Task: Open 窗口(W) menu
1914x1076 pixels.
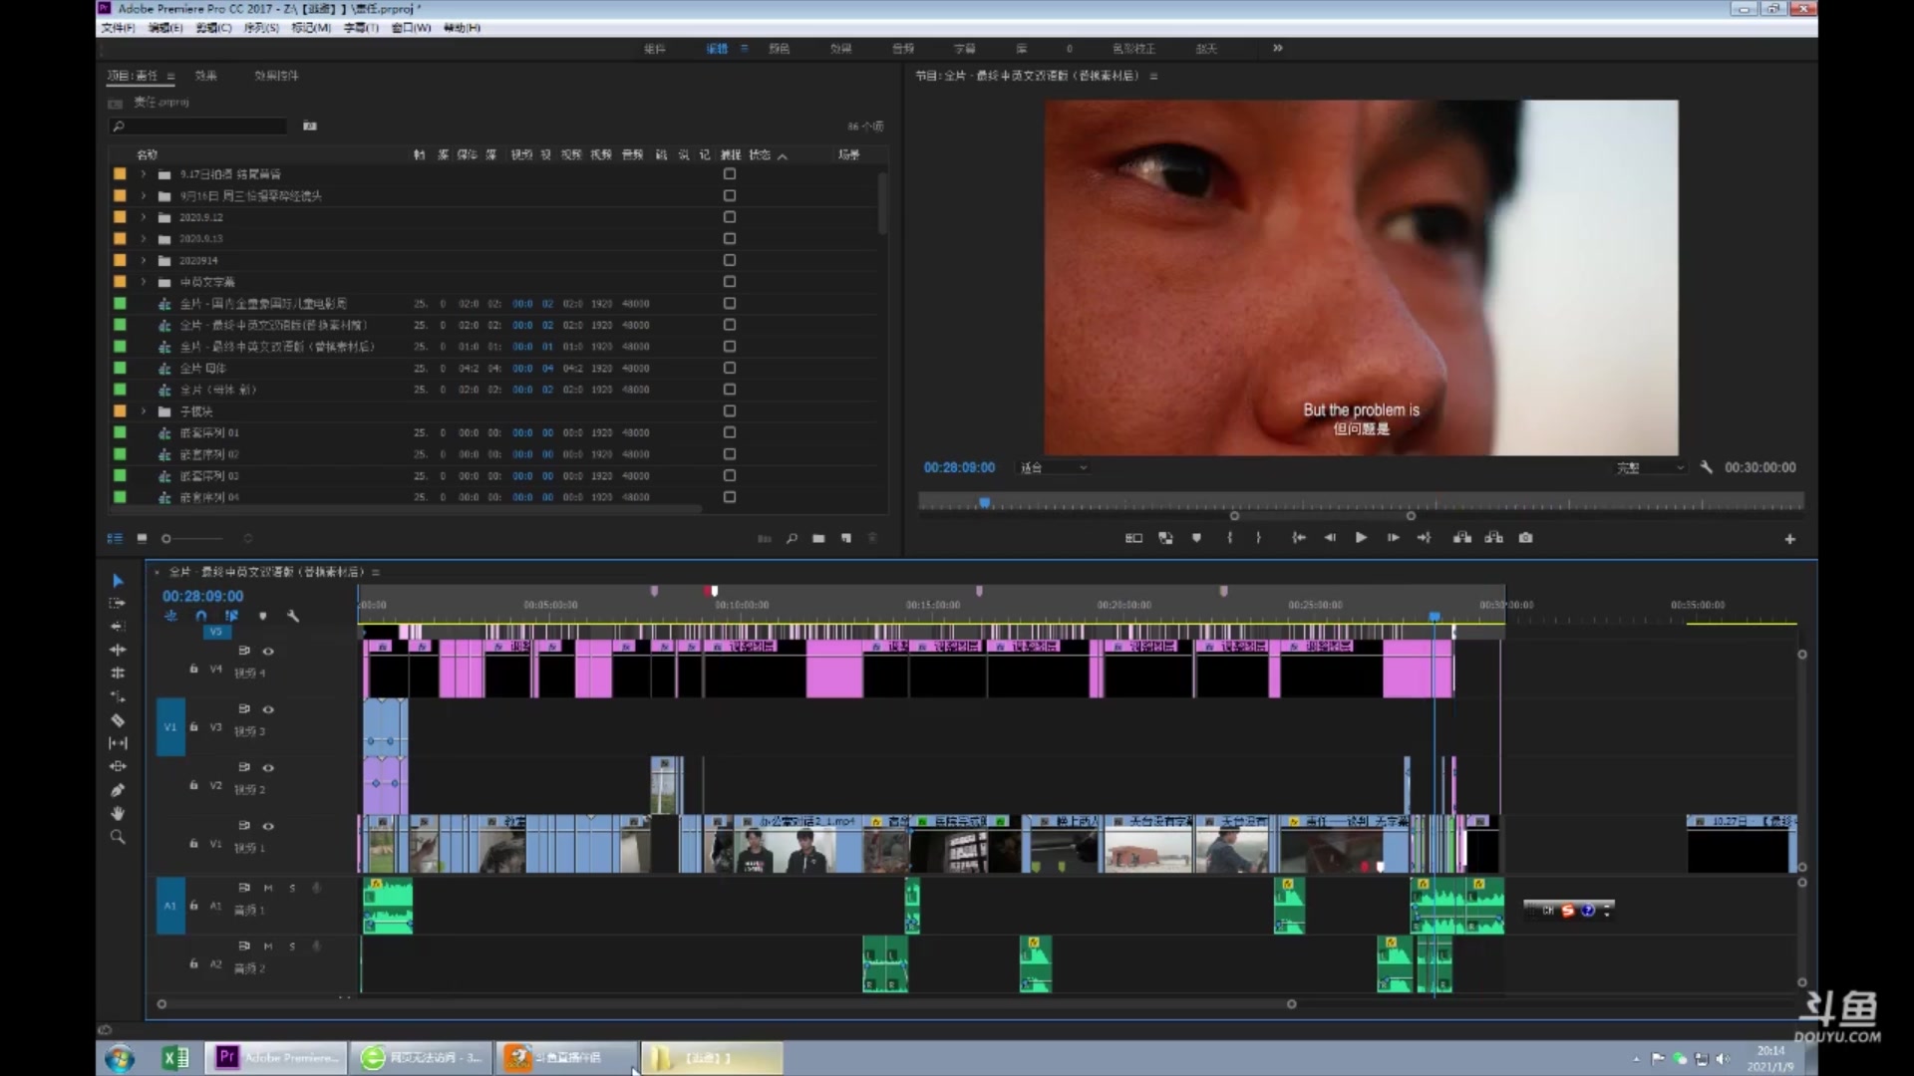Action: coord(411,28)
